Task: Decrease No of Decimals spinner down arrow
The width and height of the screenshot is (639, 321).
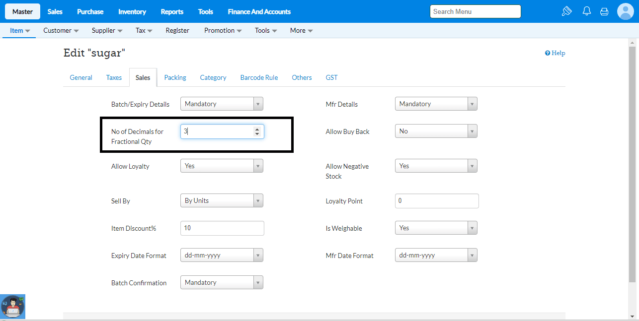Action: (x=257, y=134)
